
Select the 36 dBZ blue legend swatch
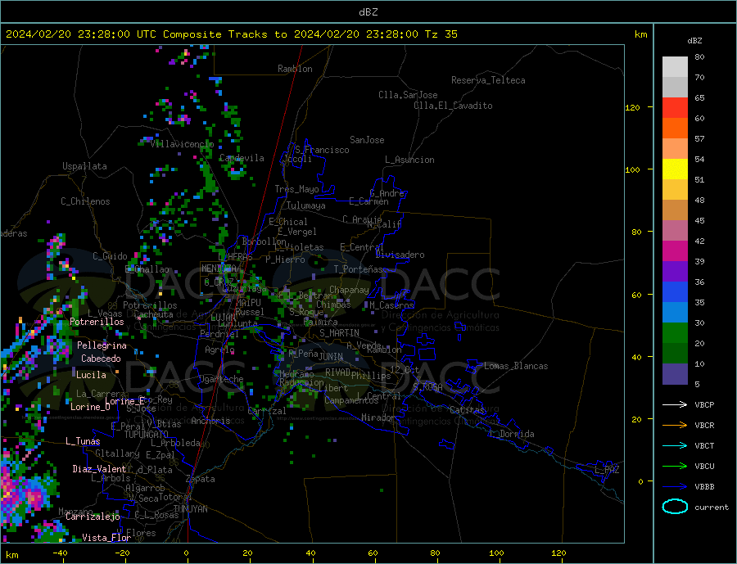(675, 292)
